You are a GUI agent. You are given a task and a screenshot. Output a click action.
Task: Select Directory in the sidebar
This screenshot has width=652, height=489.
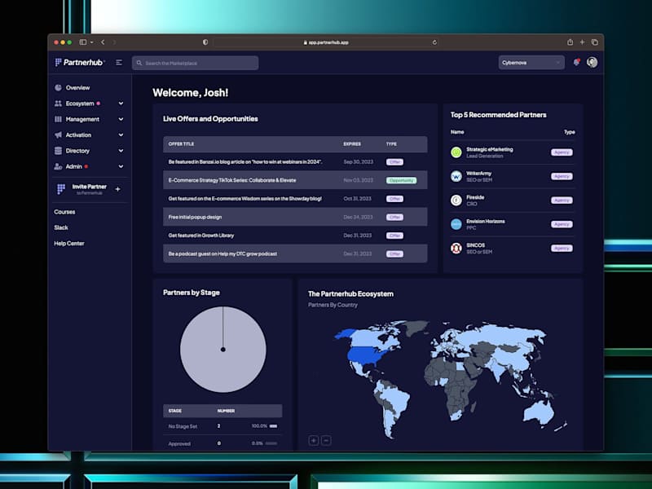click(x=77, y=151)
